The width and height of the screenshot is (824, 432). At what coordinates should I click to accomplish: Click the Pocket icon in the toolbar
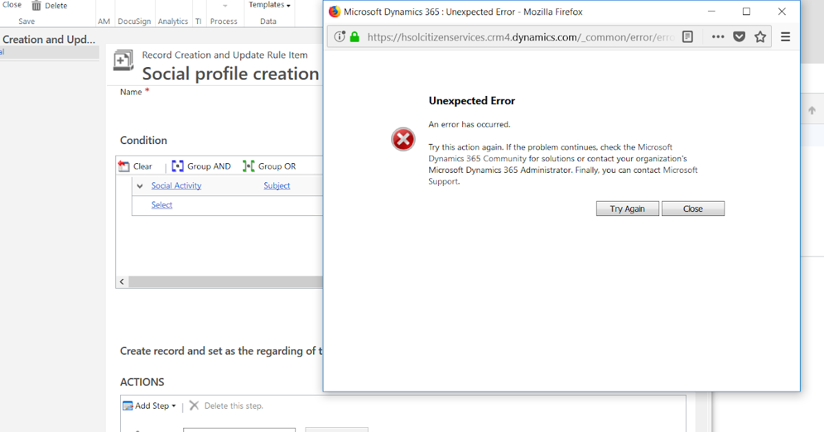pyautogui.click(x=740, y=37)
